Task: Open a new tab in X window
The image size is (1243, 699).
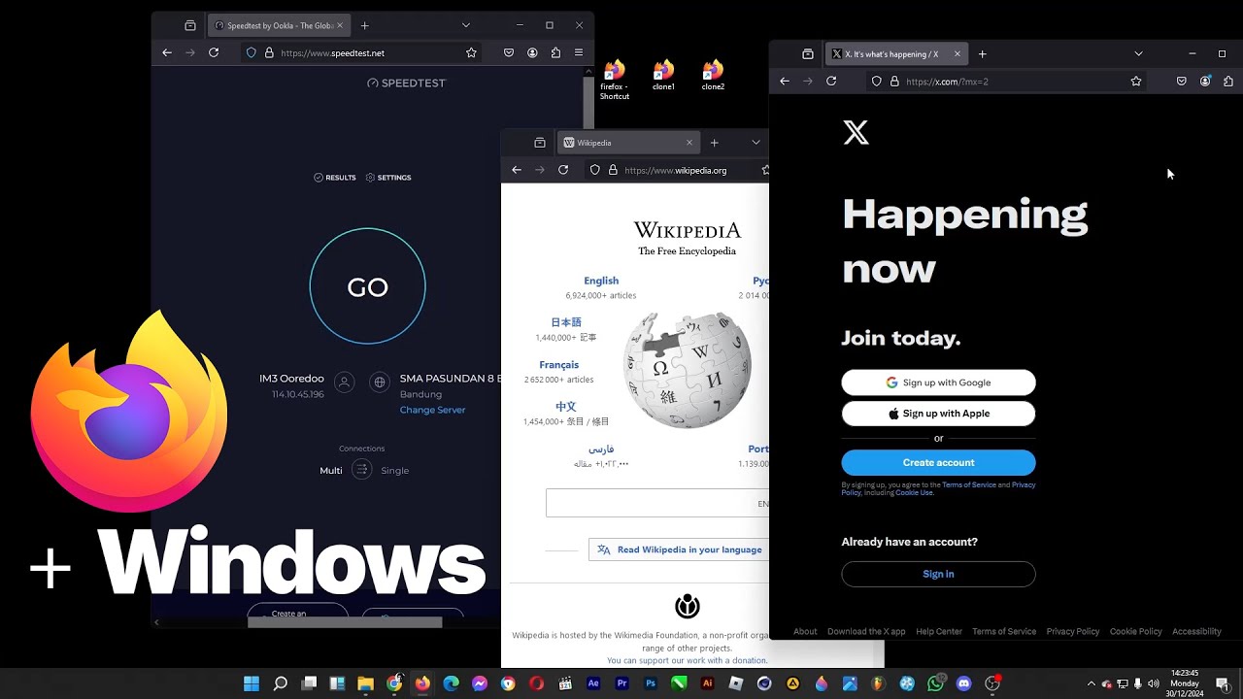Action: point(982,54)
